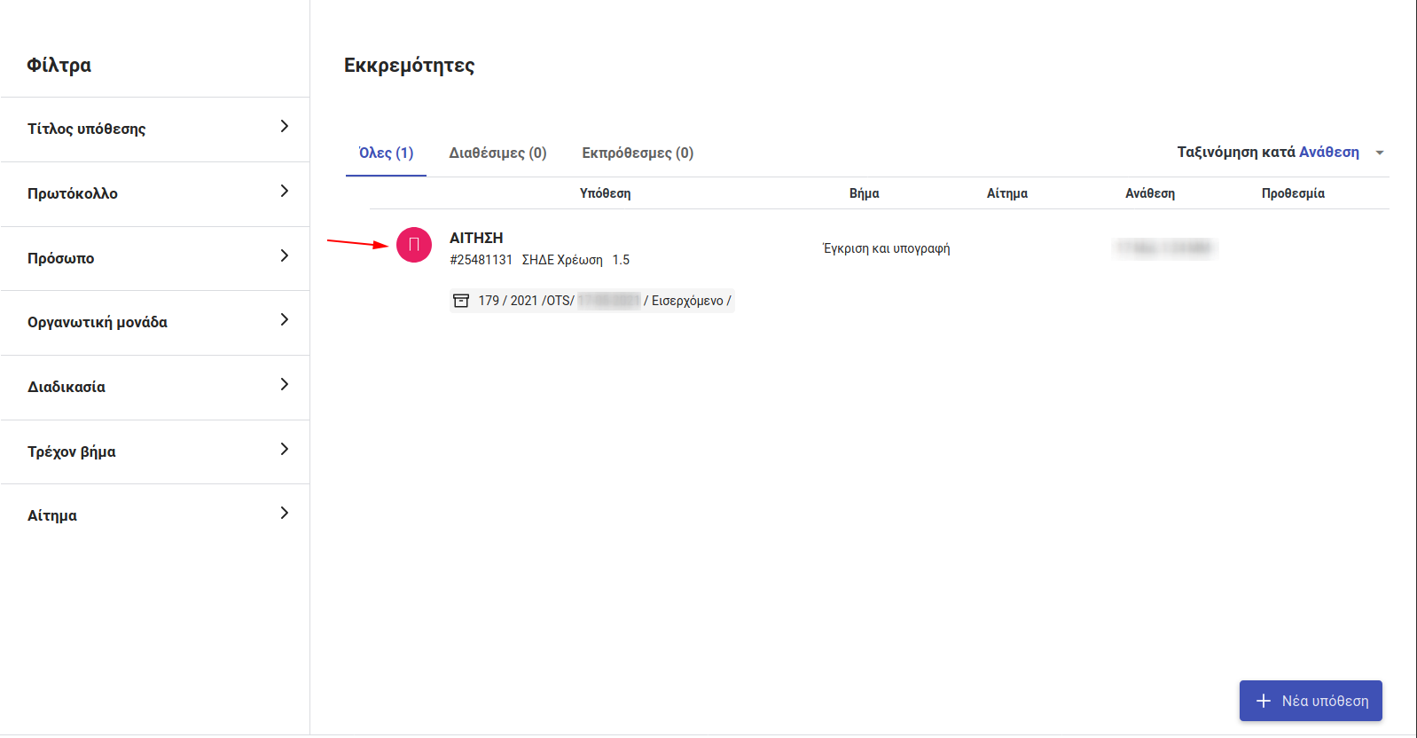Click the ΣΗΔΕ Χρέωση label
Viewport: 1417px width, 738px height.
point(562,260)
